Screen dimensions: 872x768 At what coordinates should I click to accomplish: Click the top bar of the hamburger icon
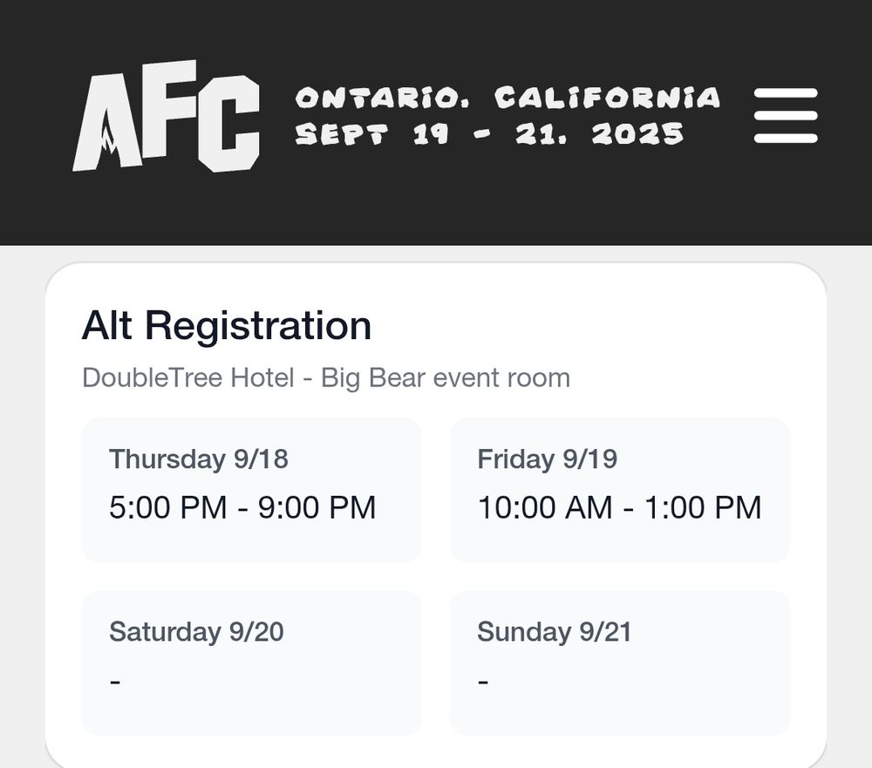click(786, 94)
